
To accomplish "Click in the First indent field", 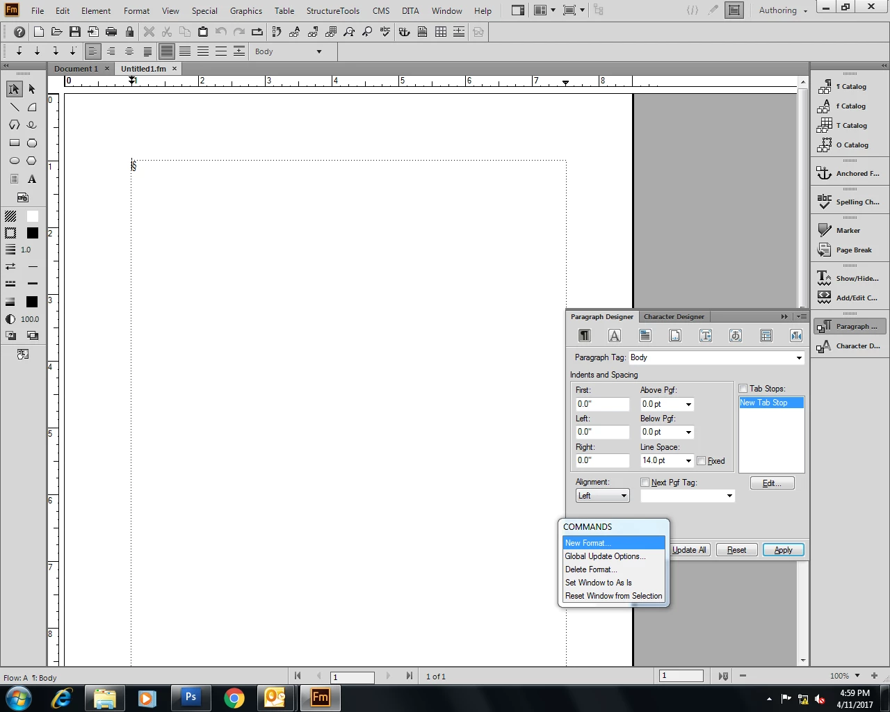I will pyautogui.click(x=602, y=404).
